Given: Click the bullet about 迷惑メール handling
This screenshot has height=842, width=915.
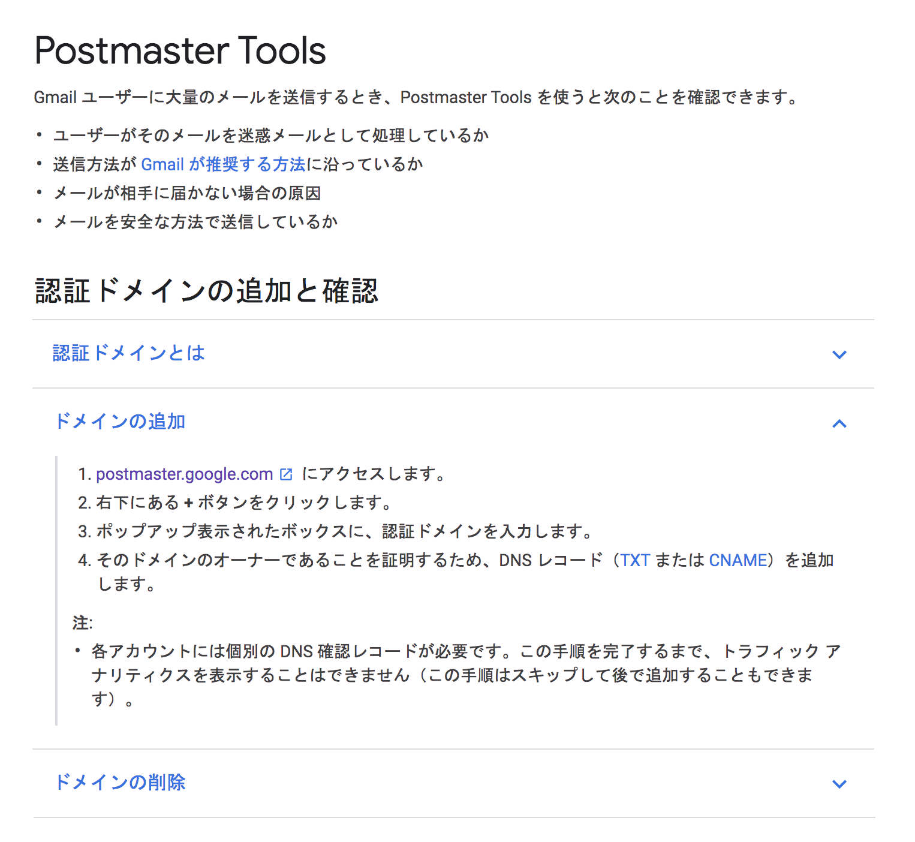Looking at the screenshot, I should (271, 136).
